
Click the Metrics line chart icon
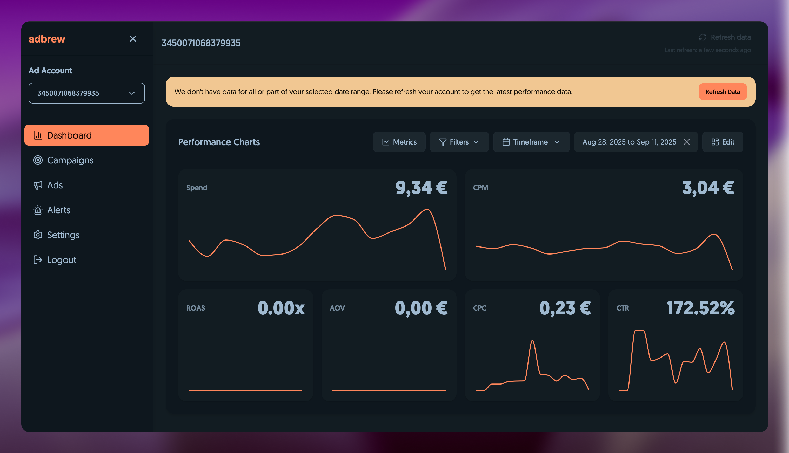point(385,142)
